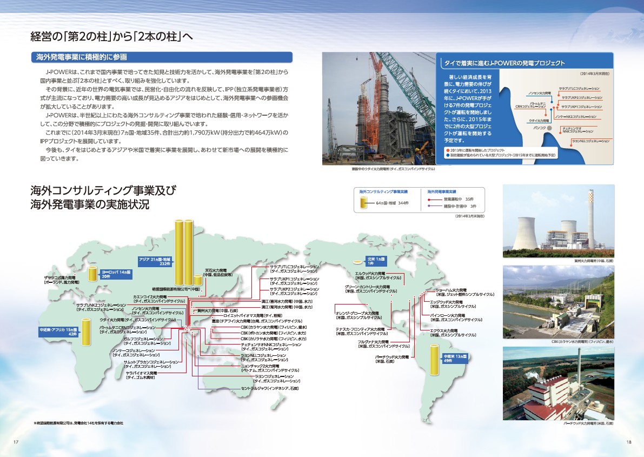Click the 中南米 13ヵ国 49件 blue label

[455, 359]
